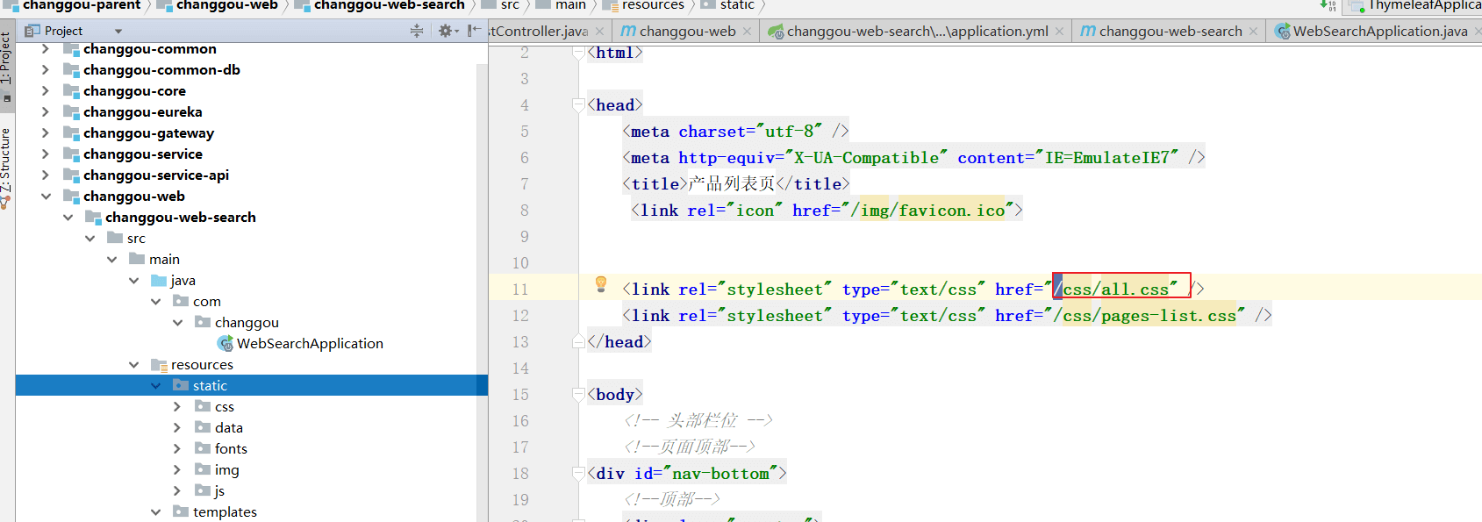Viewport: 1482px width, 522px height.
Task: Open the Project view dropdown arrow
Action: point(118,31)
